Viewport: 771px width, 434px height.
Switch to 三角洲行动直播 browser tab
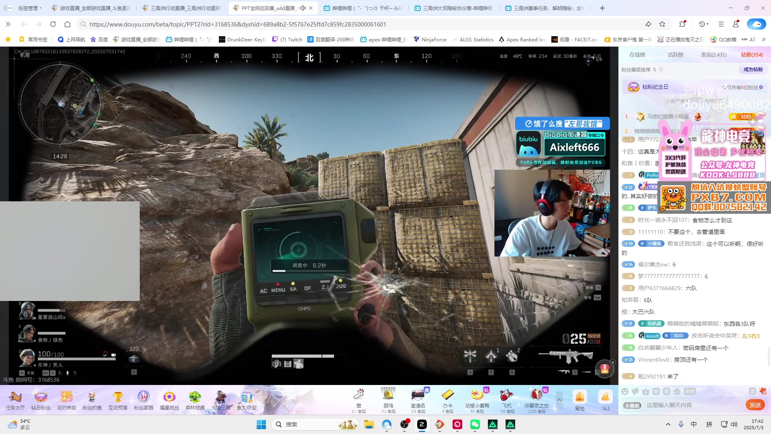tap(182, 8)
